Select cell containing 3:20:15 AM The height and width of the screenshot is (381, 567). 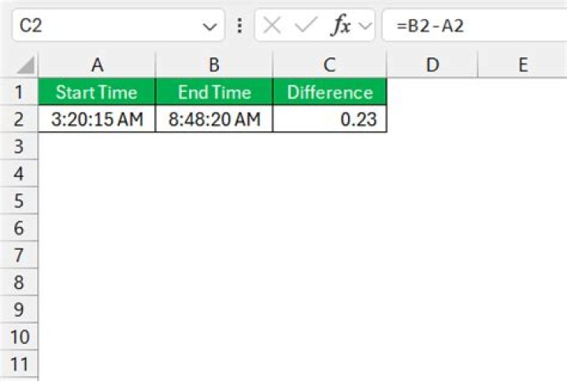(x=96, y=119)
